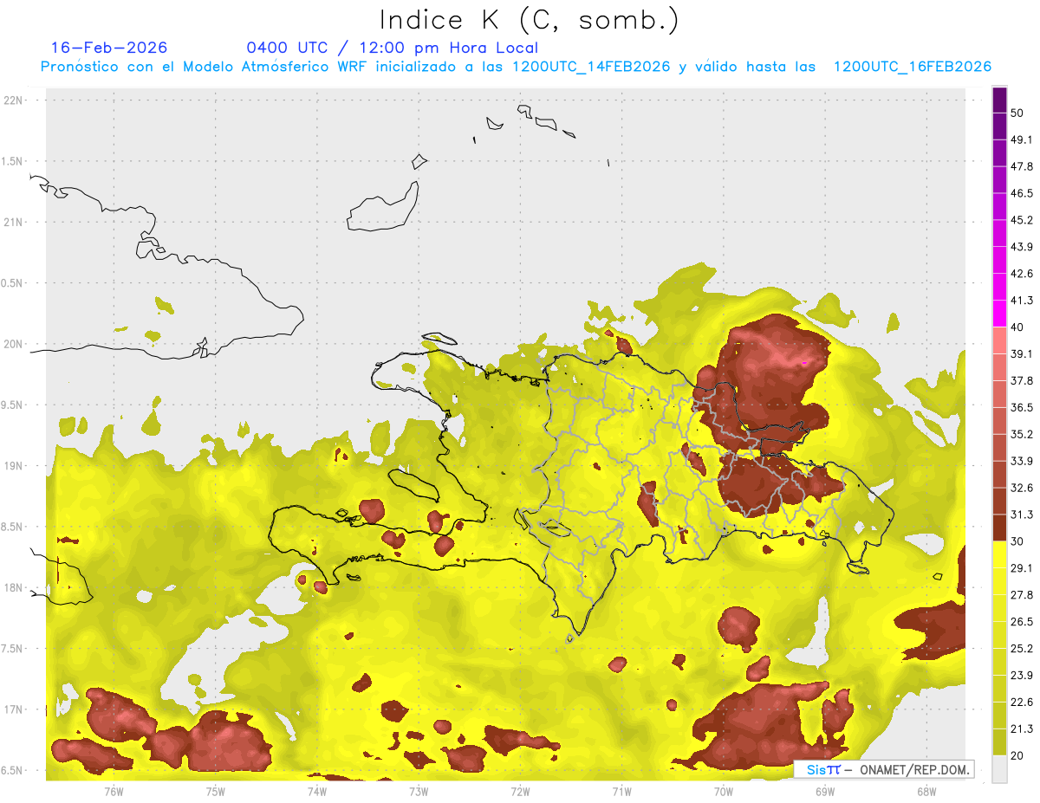The width and height of the screenshot is (1040, 803).
Task: Click the '35.2' colorbar value
Action: click(x=1022, y=434)
